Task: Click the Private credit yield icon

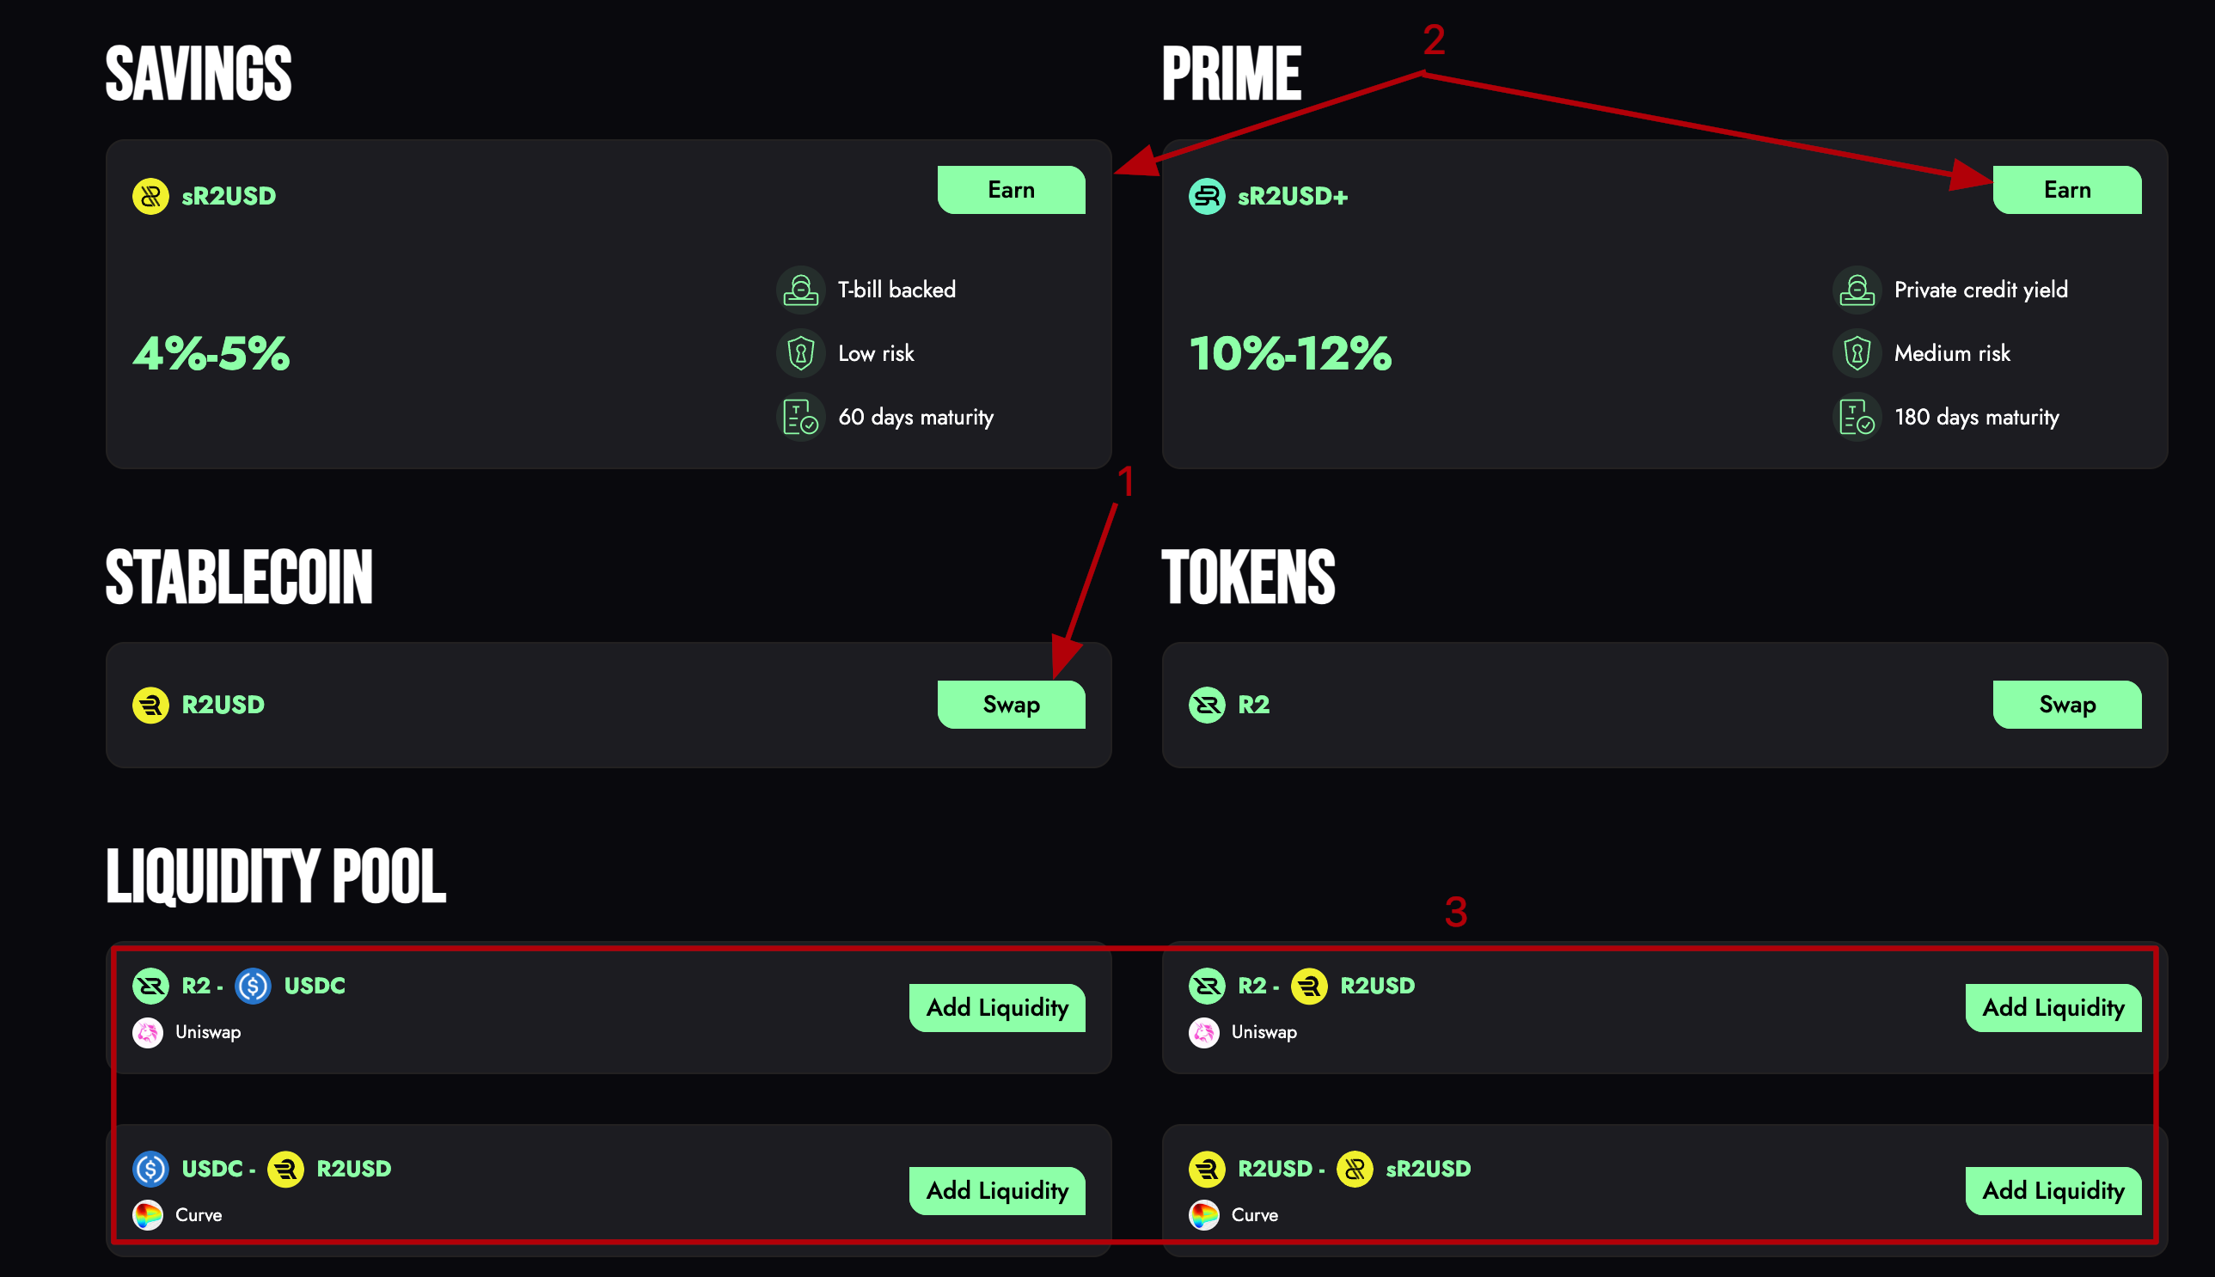Action: (x=1857, y=290)
